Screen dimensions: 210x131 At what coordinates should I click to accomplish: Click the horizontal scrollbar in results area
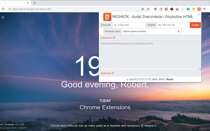click(x=150, y=69)
